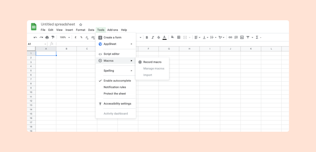This screenshot has width=316, height=152.
Task: Click the Google Sheets home logo
Action: click(x=34, y=27)
